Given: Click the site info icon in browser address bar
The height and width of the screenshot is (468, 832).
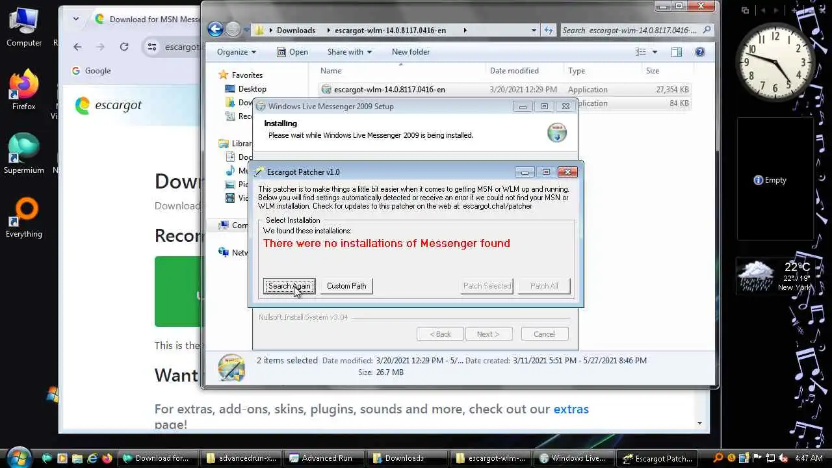Looking at the screenshot, I should click(x=152, y=47).
